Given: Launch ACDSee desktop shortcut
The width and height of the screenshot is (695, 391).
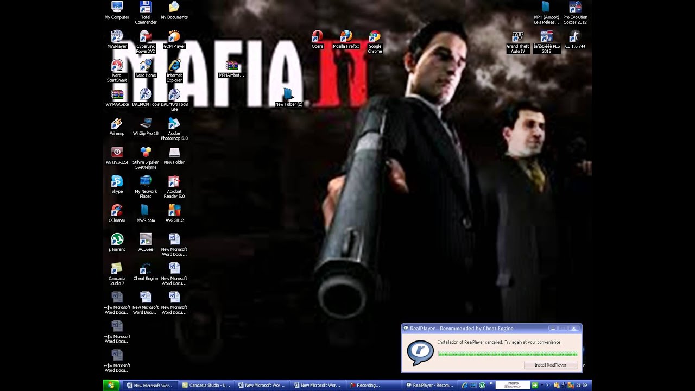Looking at the screenshot, I should coord(146,243).
